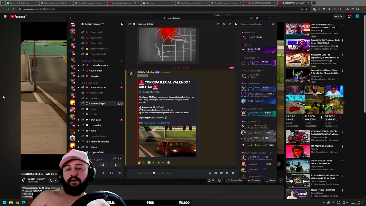Open Grove Street Family Legacy RP thumbnail
Viewport: 366px width, 206px height.
(x=298, y=166)
